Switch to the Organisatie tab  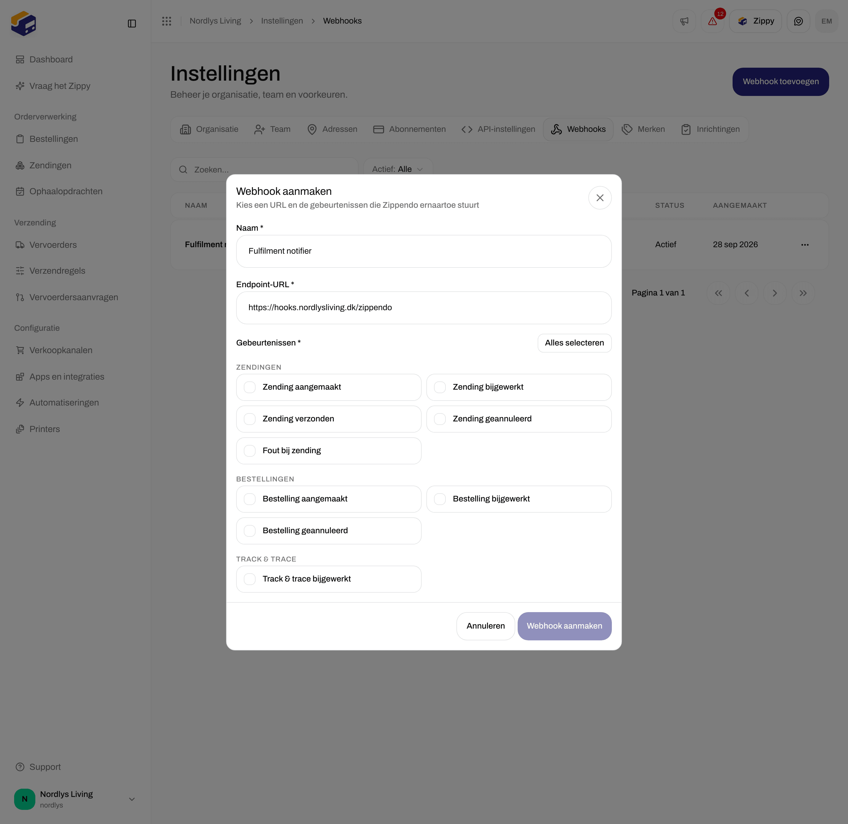(210, 129)
